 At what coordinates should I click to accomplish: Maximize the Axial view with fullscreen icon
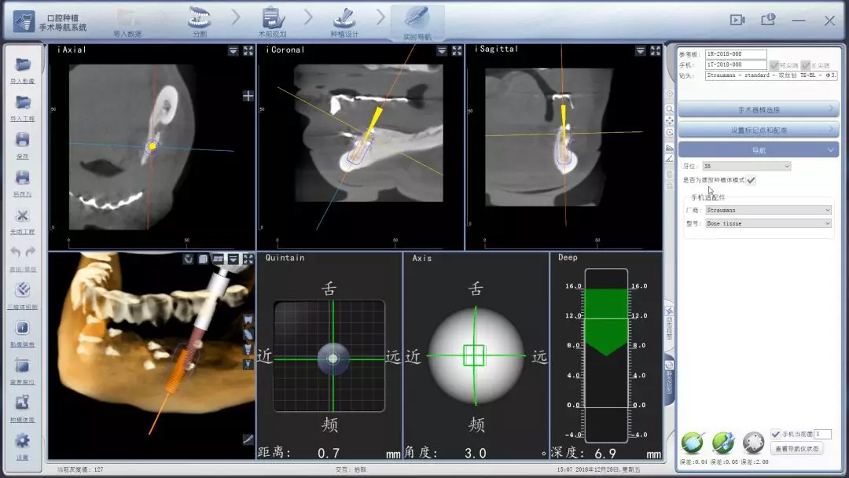point(248,50)
